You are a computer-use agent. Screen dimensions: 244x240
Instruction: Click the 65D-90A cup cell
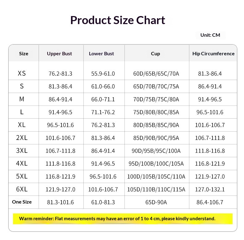[156, 202]
